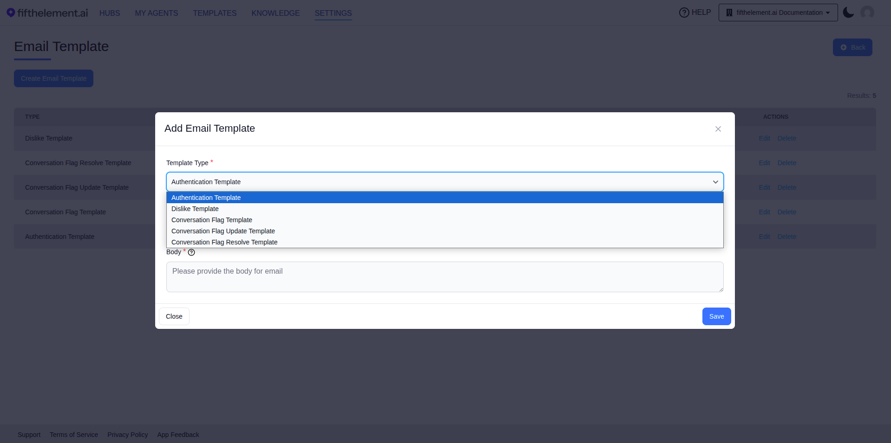Delete the Conversation Flag Resolve Template row
The height and width of the screenshot is (443, 891).
click(x=787, y=163)
